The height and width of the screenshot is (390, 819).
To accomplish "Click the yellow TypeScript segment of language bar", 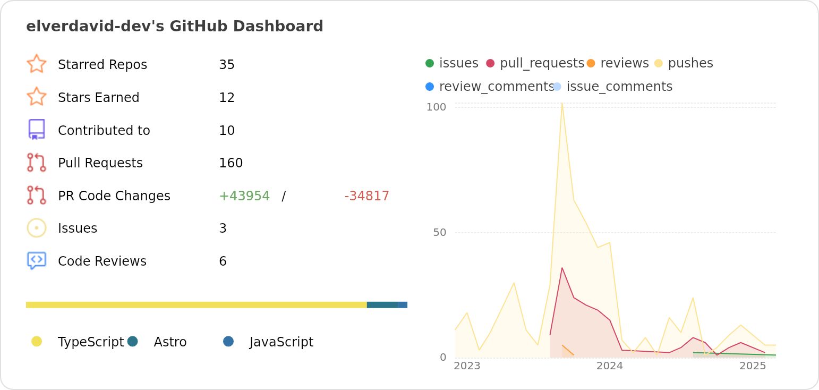I will [197, 305].
